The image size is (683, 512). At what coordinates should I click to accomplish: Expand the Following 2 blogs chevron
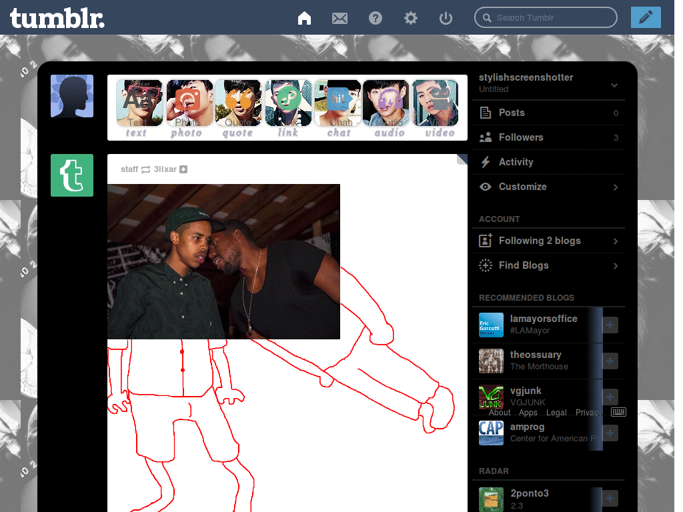pyautogui.click(x=616, y=241)
